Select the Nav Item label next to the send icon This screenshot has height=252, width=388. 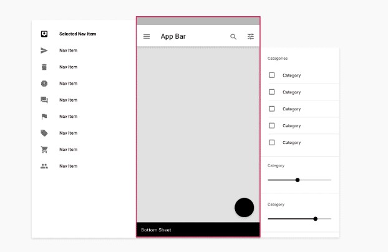click(x=68, y=51)
